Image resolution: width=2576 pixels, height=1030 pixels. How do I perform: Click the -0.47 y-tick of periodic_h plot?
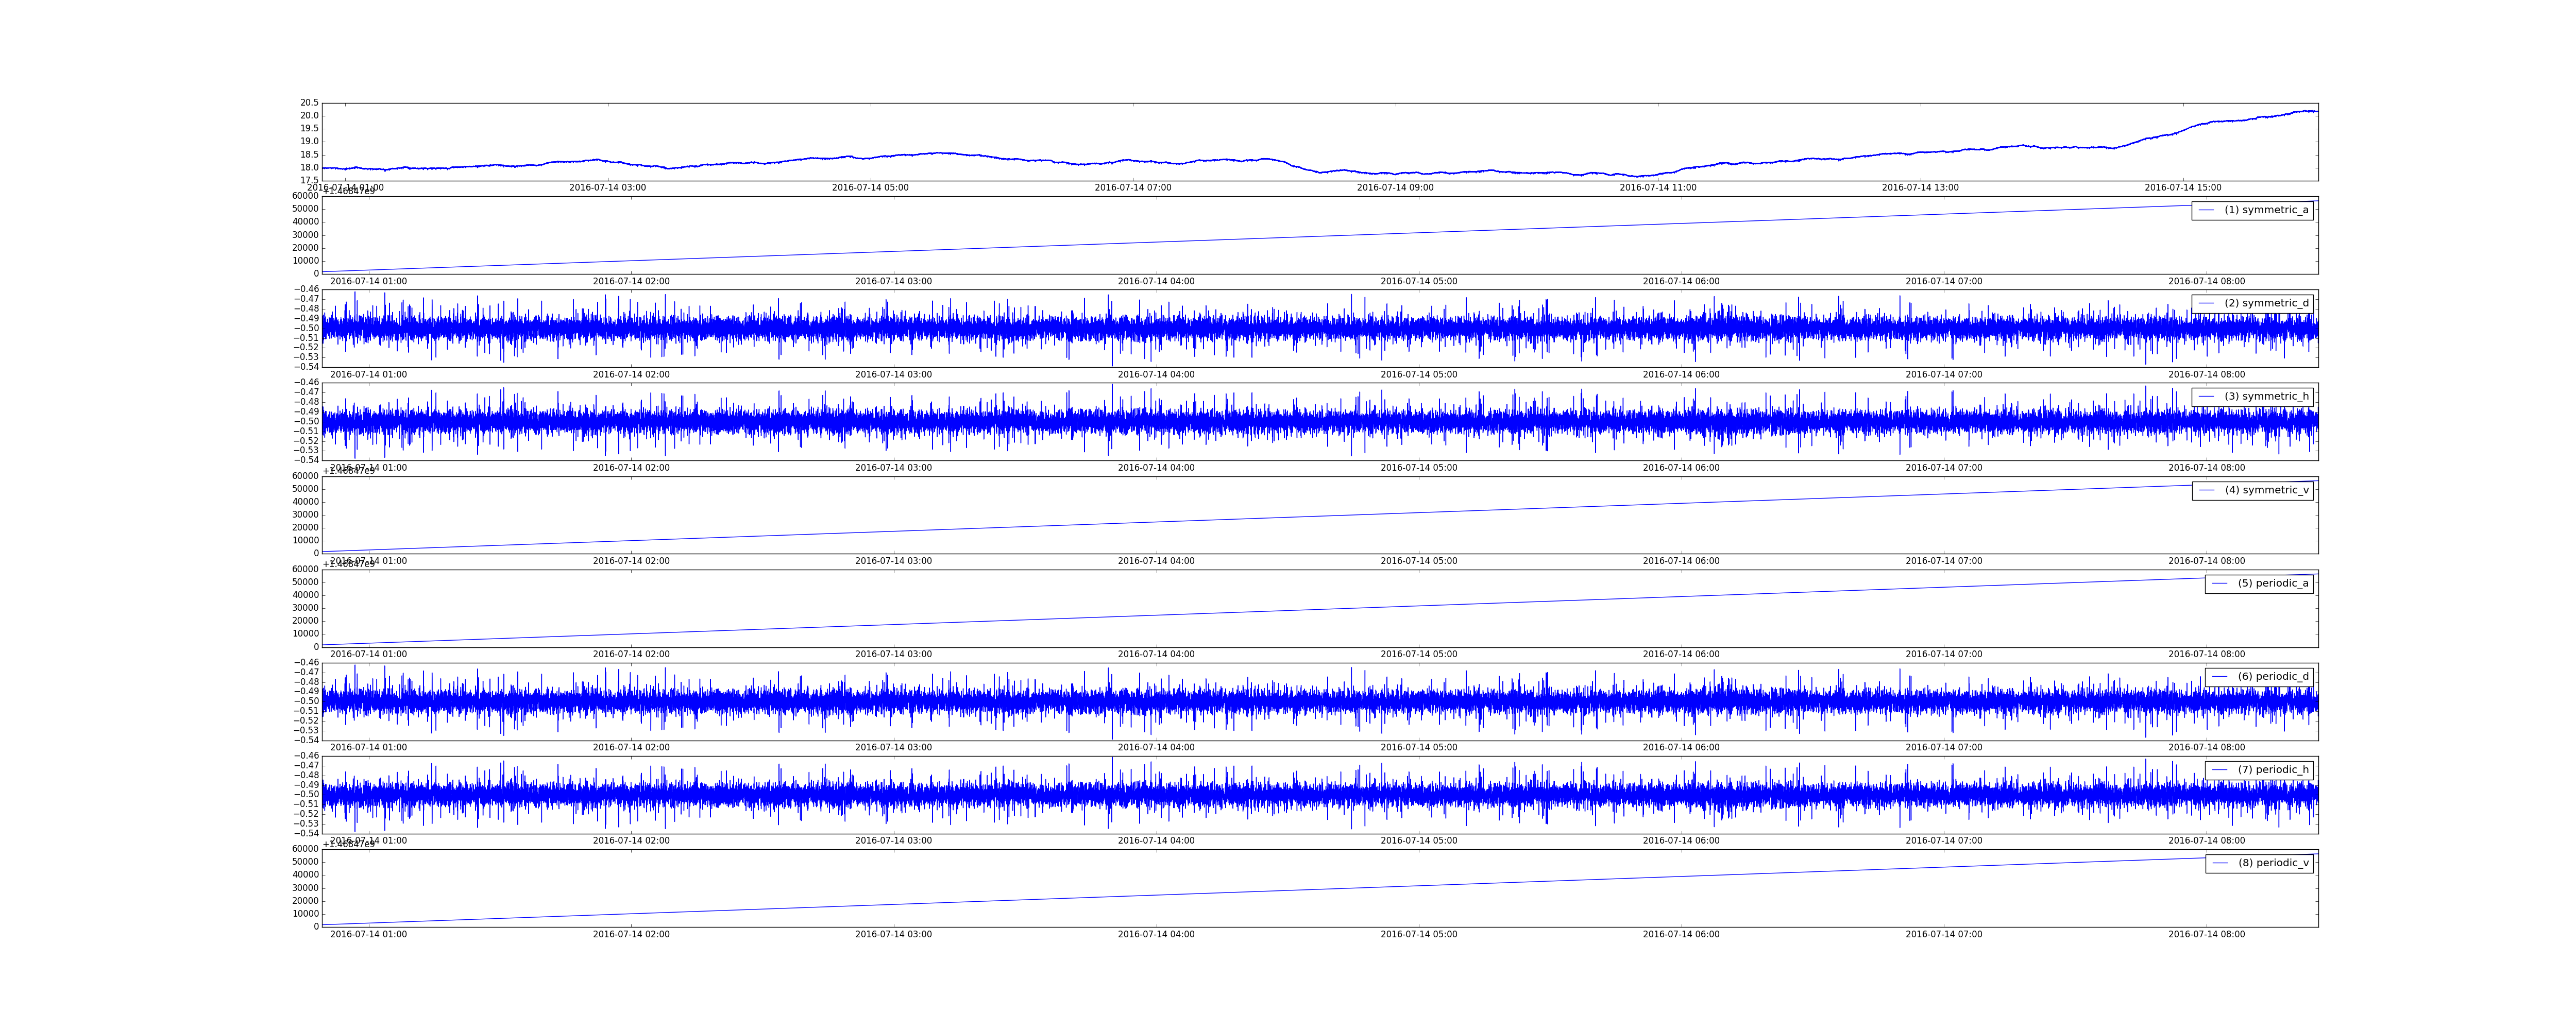pos(306,766)
